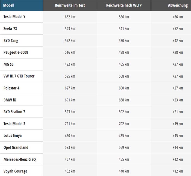Click the 652 km test range value
This screenshot has width=191, height=176.
coord(70,17)
